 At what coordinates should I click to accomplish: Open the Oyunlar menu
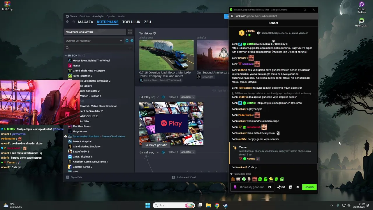[x=111, y=16]
